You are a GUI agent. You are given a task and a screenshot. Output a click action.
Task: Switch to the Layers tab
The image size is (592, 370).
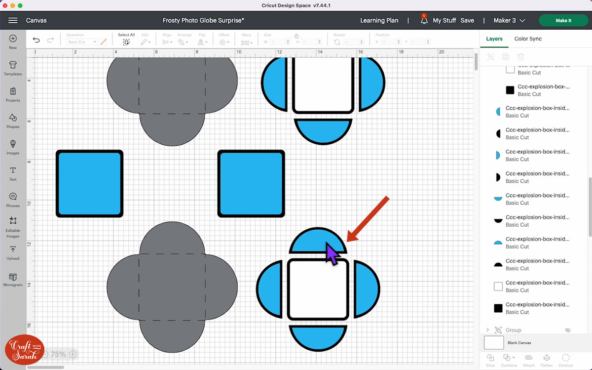point(494,39)
